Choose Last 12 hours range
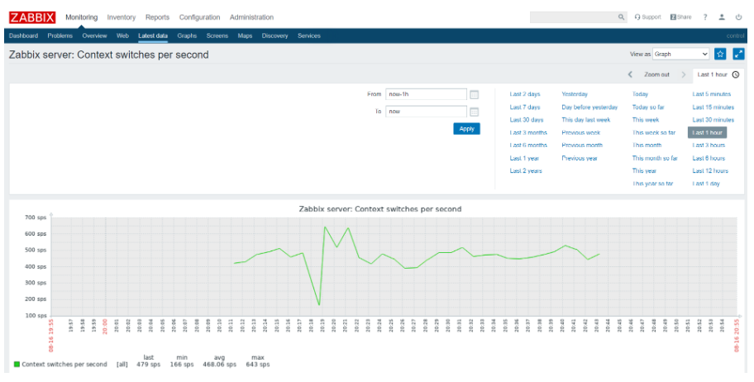 click(x=710, y=171)
